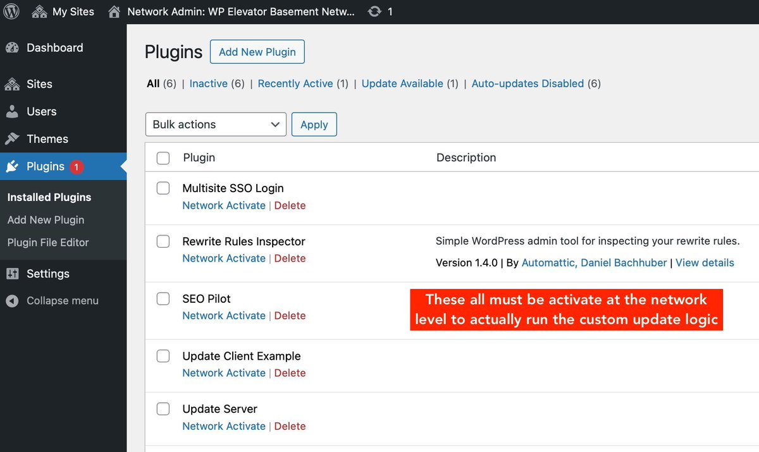Click the Settings sliders icon in sidebar
Screen dimensions: 759x452
coord(12,274)
